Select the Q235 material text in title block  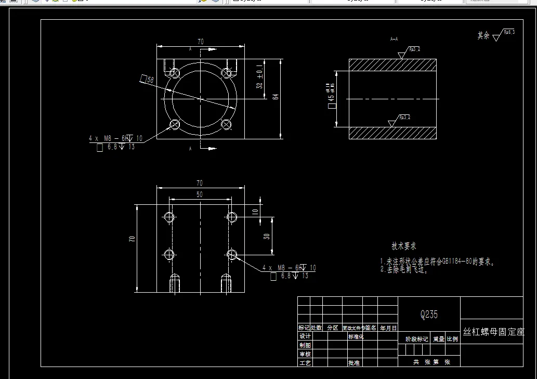coord(429,315)
